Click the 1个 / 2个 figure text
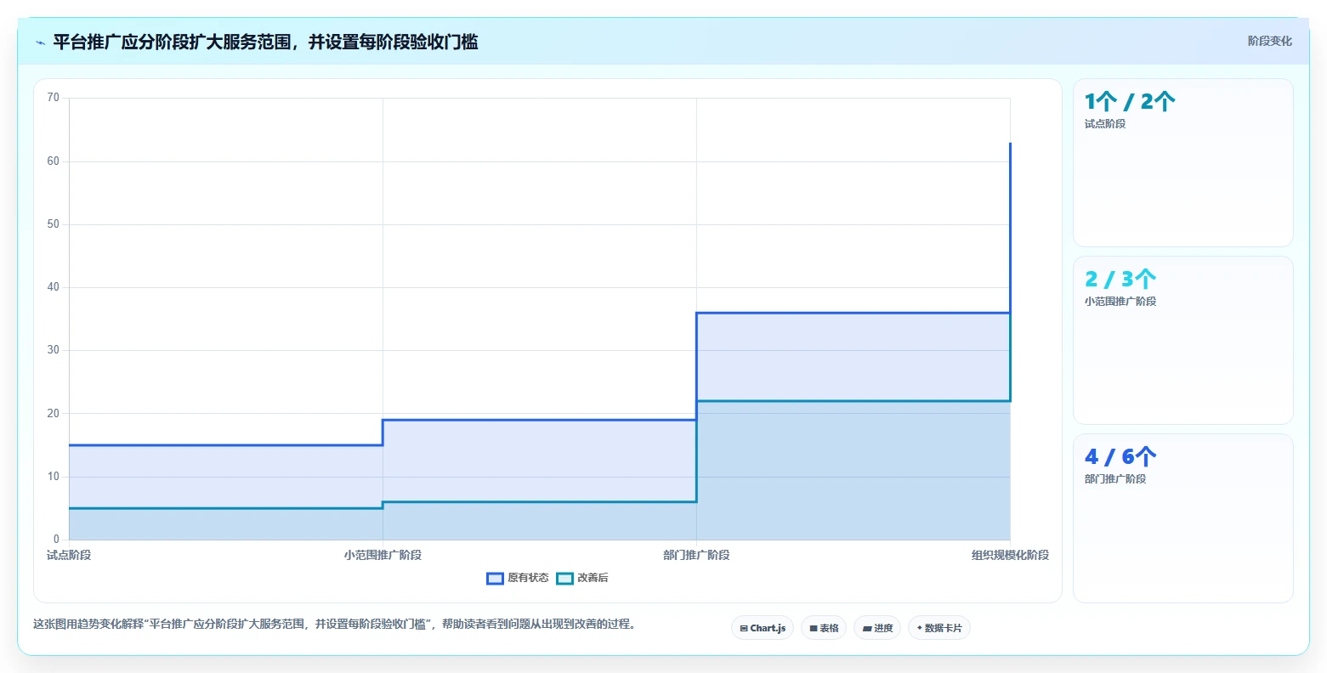Image resolution: width=1327 pixels, height=673 pixels. [1130, 102]
